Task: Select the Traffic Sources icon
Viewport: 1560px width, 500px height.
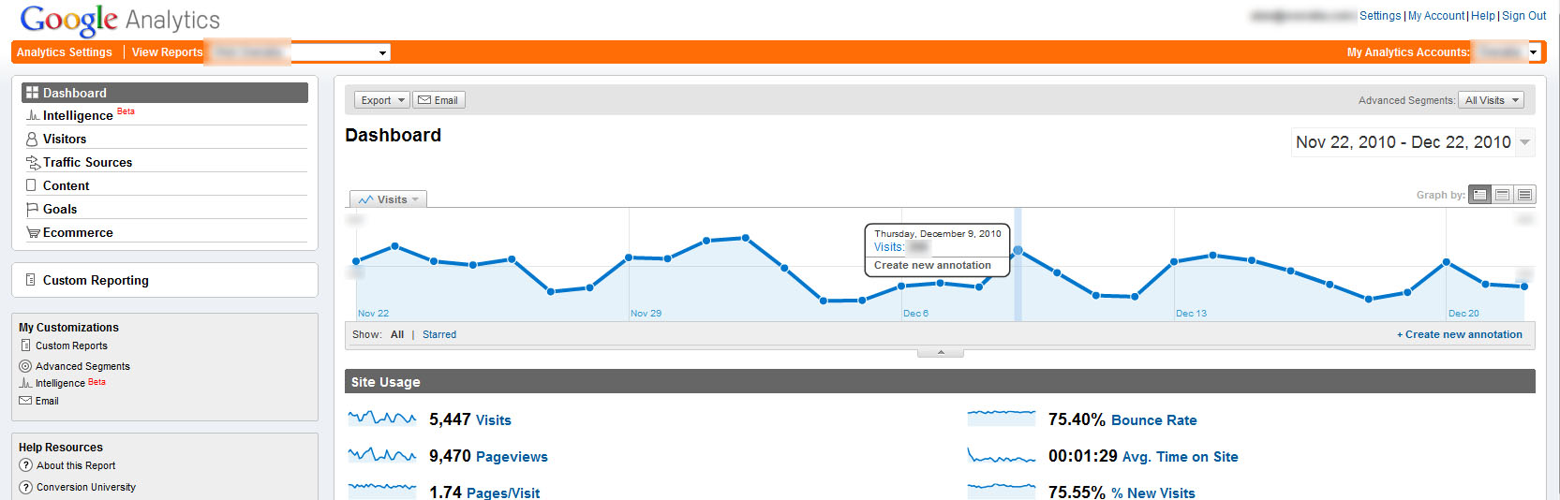Action: point(33,162)
